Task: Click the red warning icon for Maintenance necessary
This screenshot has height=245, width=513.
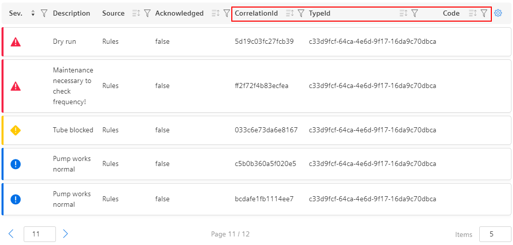Action: pos(16,86)
